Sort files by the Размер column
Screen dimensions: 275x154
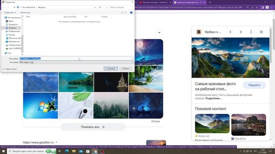coord(104,17)
